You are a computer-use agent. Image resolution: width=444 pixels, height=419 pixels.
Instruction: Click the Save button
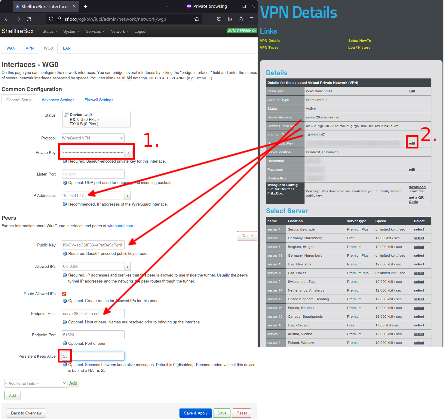coord(222,413)
